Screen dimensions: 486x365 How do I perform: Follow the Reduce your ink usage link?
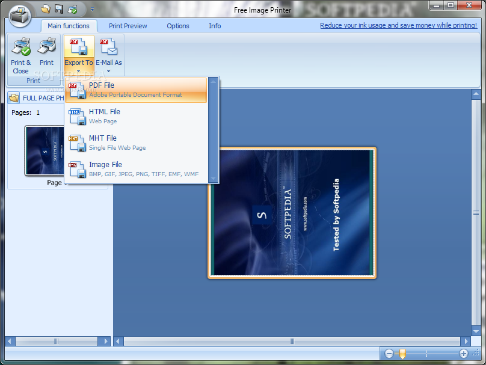398,25
